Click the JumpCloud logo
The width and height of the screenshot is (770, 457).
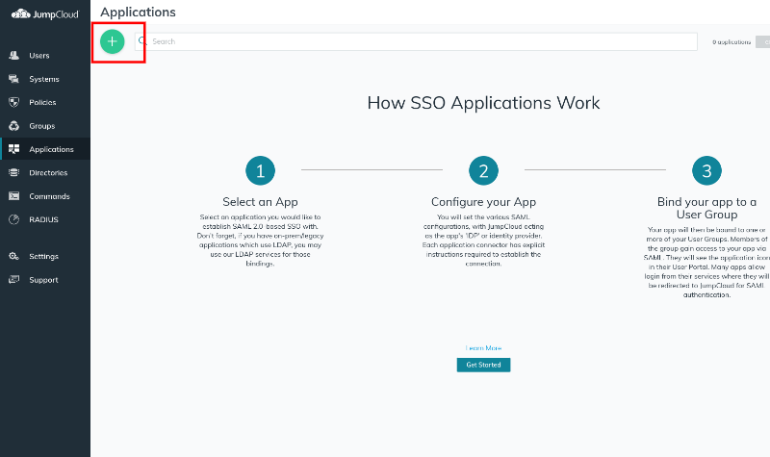coord(44,13)
